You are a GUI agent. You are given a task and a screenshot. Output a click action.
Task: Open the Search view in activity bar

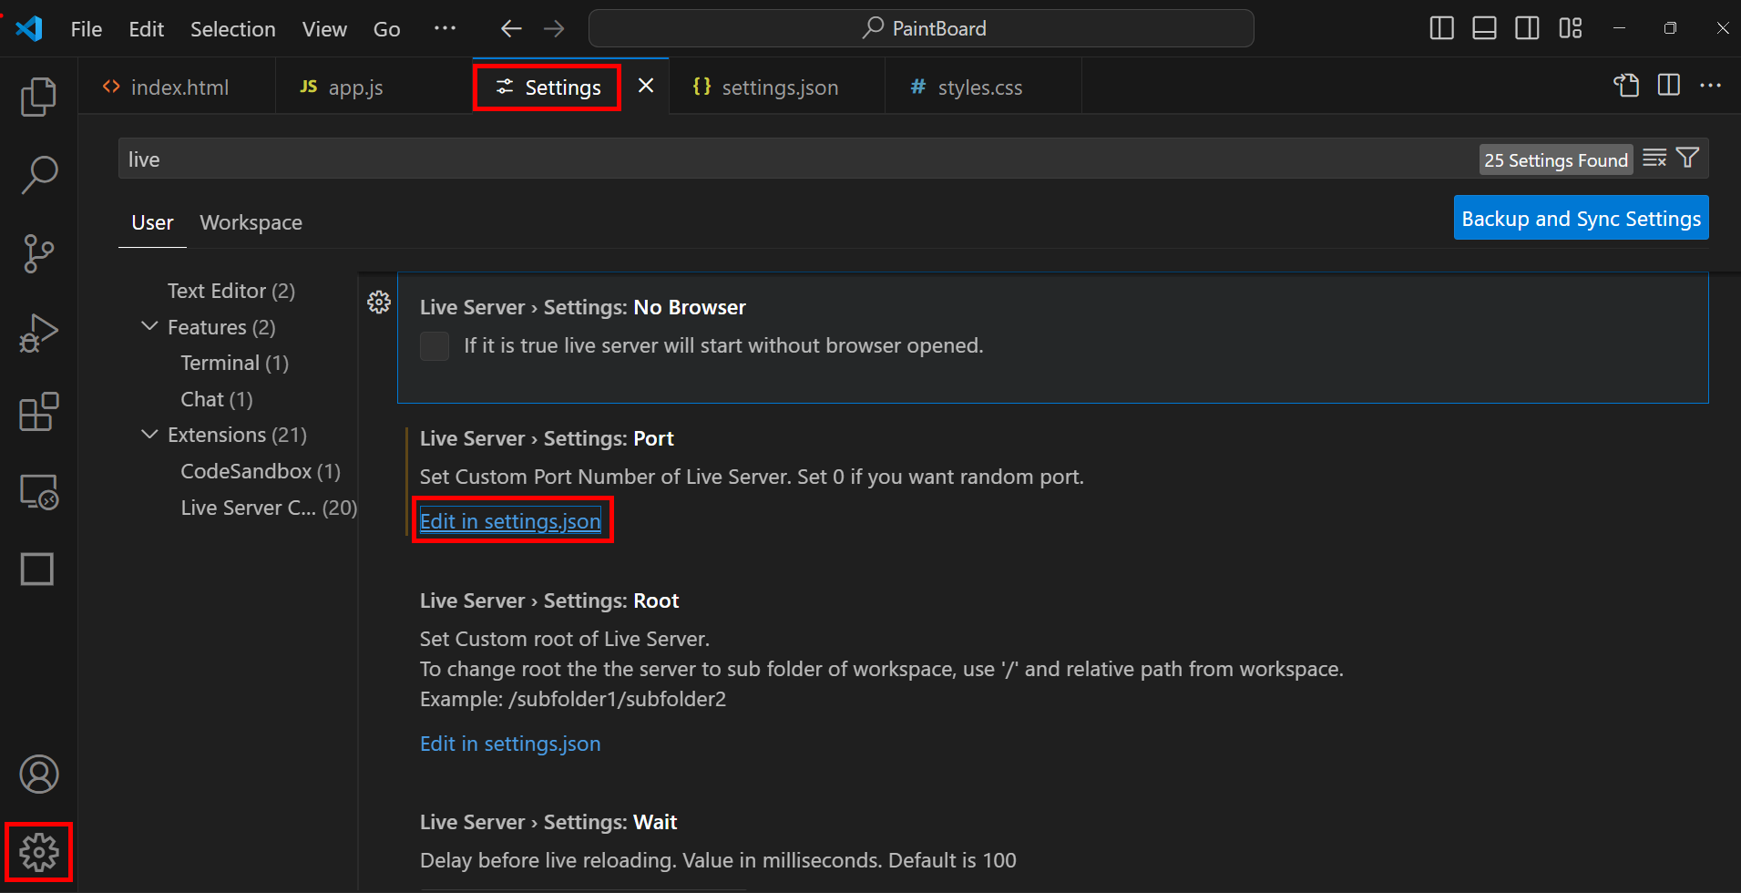tap(38, 175)
